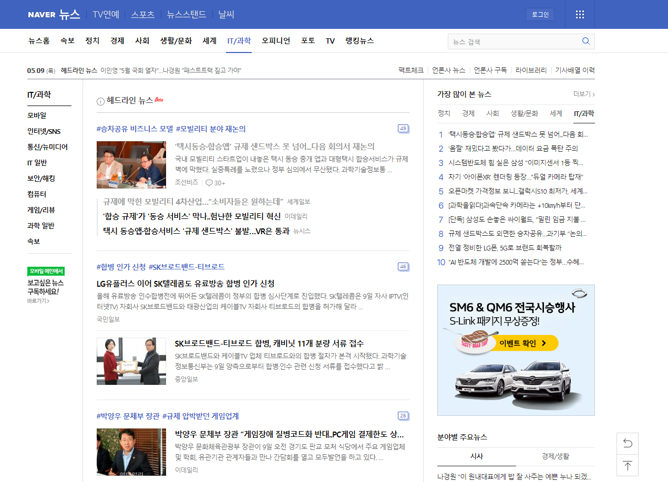Open TV연예 in top header
The width and height of the screenshot is (668, 482).
point(106,14)
